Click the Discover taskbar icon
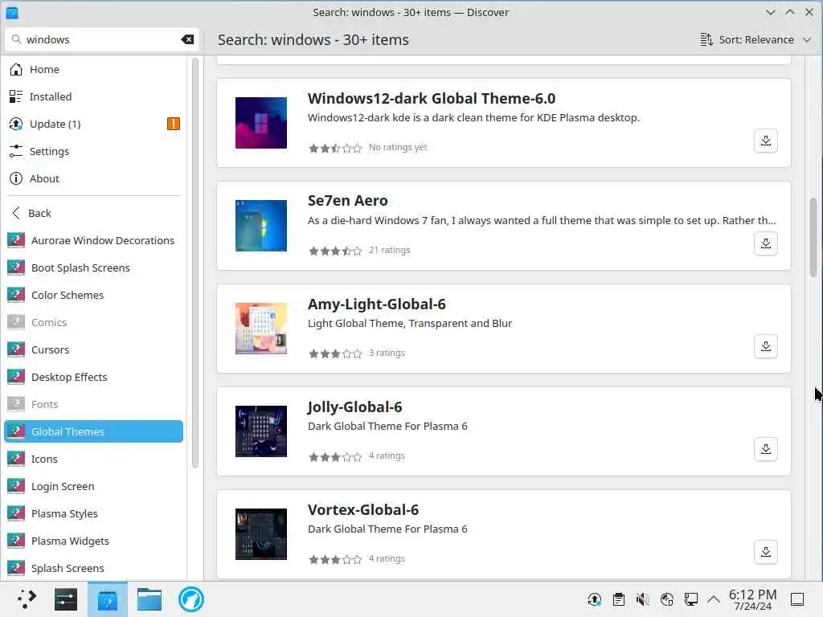The height and width of the screenshot is (617, 823). tap(107, 599)
